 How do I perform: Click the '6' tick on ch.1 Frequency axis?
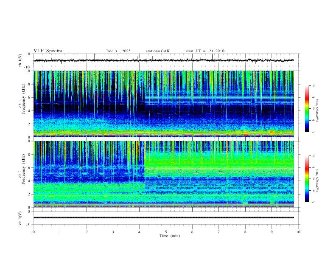pyautogui.click(x=30, y=97)
